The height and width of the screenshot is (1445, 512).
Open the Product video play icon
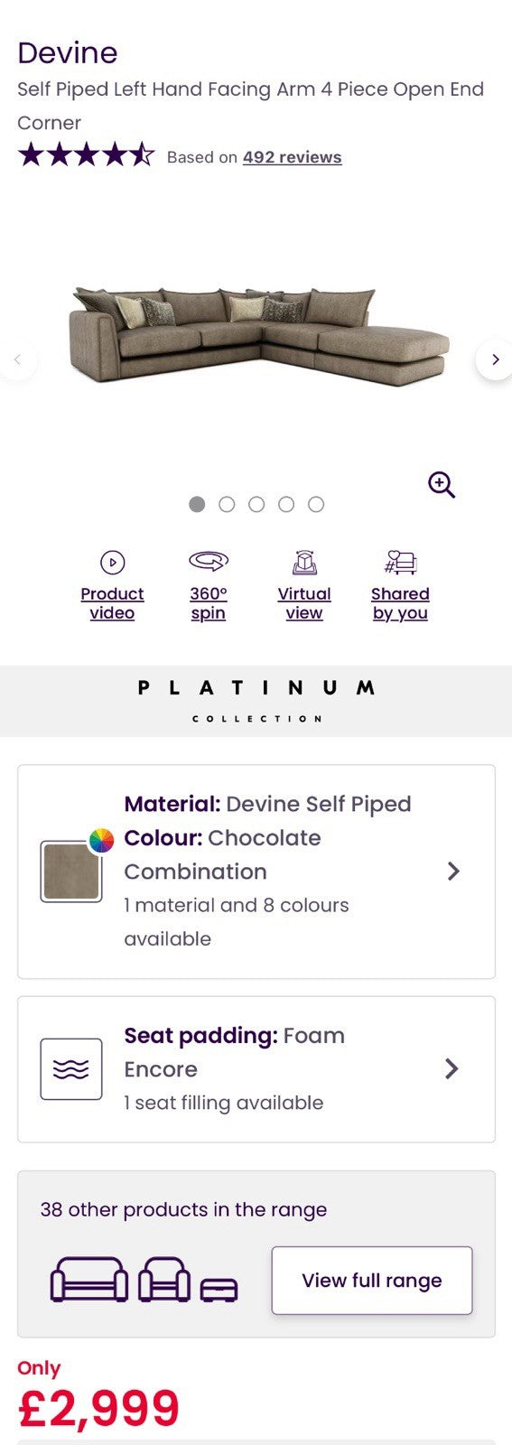click(x=112, y=563)
